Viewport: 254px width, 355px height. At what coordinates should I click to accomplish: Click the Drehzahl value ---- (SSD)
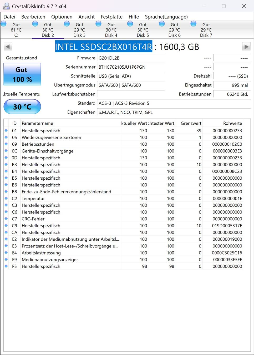(232, 76)
